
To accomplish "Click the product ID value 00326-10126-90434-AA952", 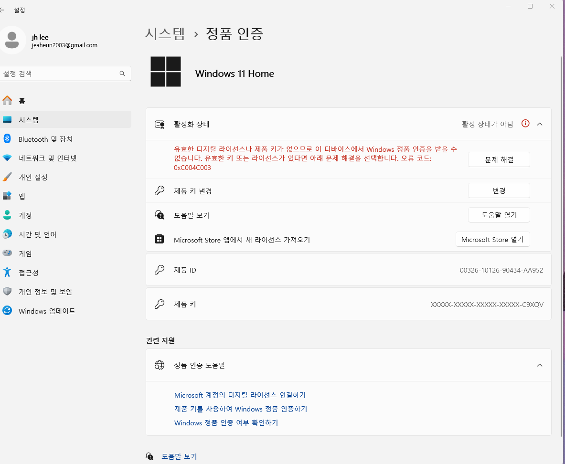I will click(501, 270).
